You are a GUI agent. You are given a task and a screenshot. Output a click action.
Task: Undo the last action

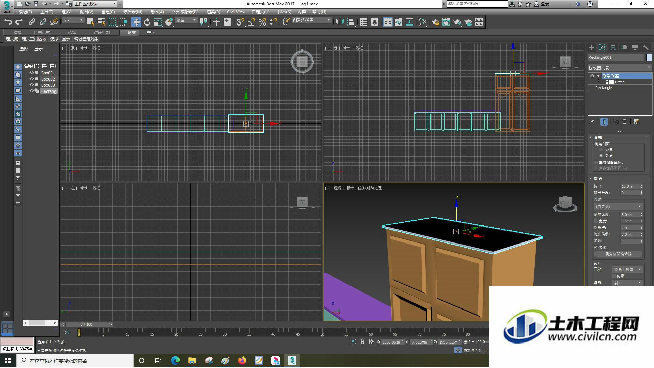pyautogui.click(x=8, y=22)
